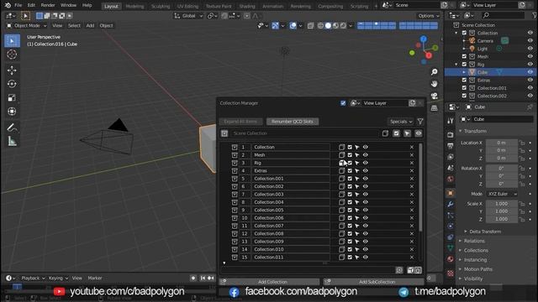Open the File menu
538x302 pixels.
(18, 5)
